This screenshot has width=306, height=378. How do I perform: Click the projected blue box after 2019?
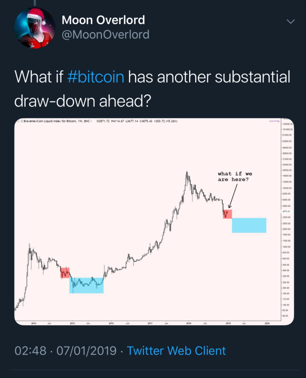pos(249,225)
